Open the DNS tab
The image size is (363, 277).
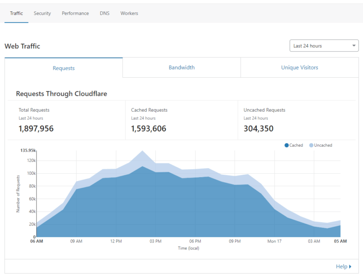pyautogui.click(x=104, y=13)
